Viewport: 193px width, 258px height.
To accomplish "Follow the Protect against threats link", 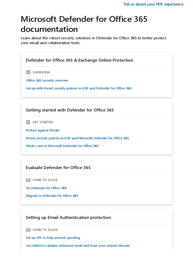I will [x=43, y=130].
